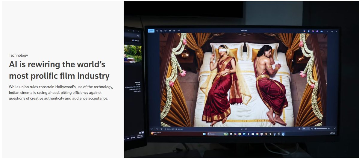This screenshot has width=359, height=159.
Task: Open the AI is rewiring film industry headline
Action: (x=59, y=70)
